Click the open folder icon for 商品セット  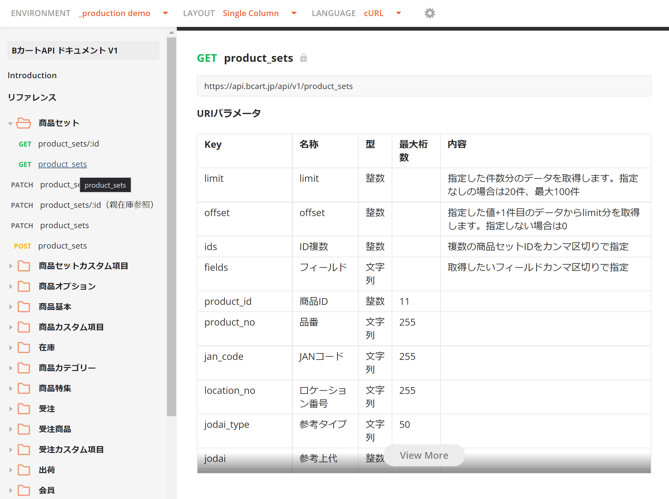pos(23,123)
